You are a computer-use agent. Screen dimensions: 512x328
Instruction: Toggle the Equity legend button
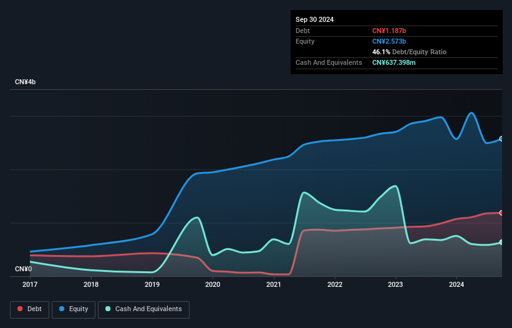point(74,309)
